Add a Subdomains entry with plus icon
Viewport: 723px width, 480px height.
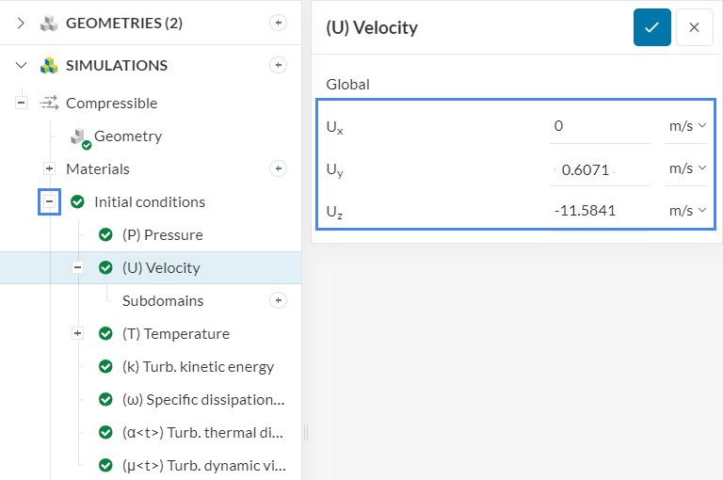[278, 301]
